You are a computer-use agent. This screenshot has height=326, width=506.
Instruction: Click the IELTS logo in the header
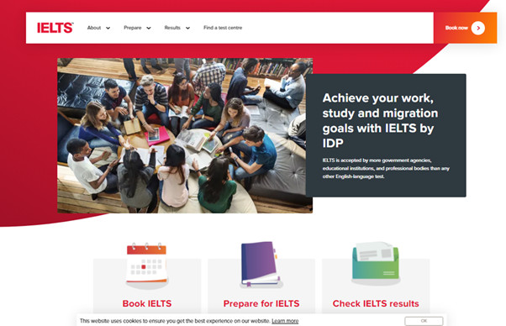55,28
